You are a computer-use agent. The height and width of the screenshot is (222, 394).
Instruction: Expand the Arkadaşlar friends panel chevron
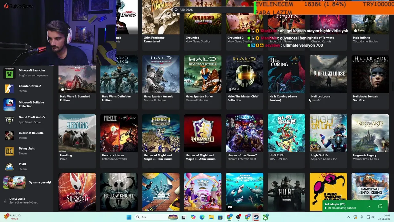click(x=369, y=206)
